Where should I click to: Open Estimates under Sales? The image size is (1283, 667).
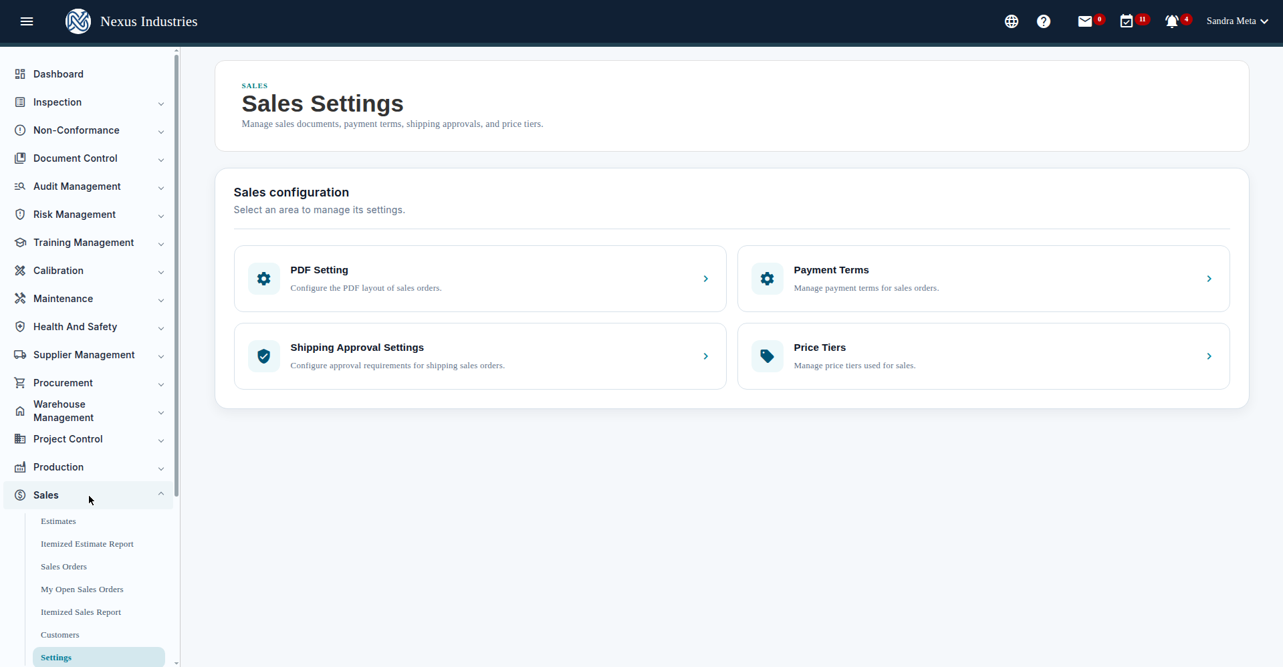58,521
